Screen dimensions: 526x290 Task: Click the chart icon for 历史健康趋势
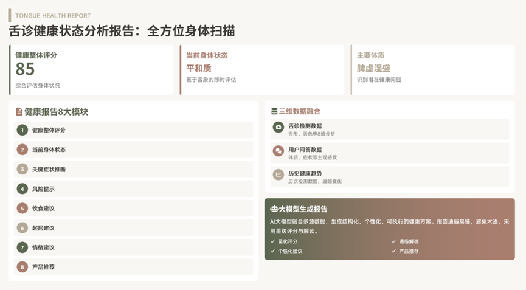(x=279, y=175)
